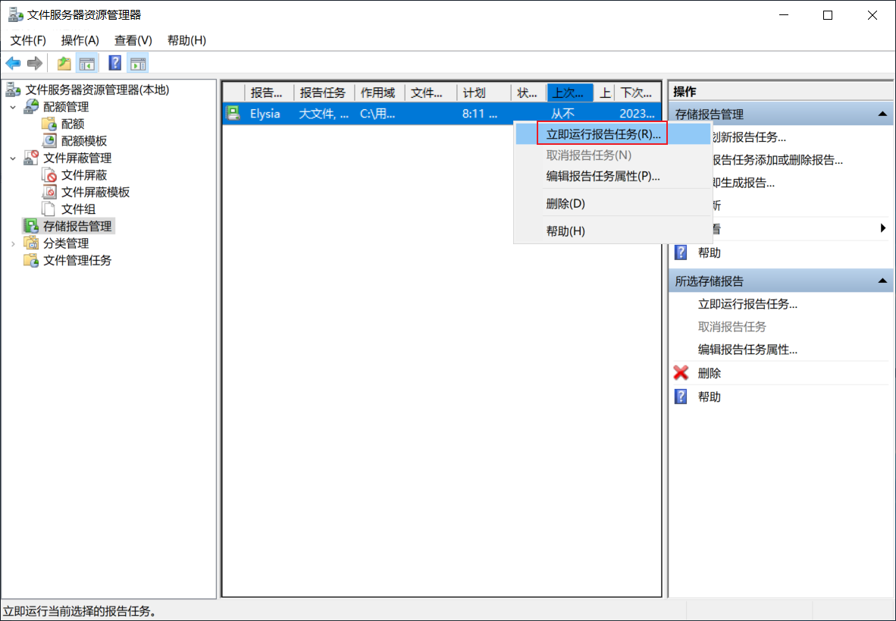
Task: Expand the 分类管理 tree node
Action: [x=13, y=243]
